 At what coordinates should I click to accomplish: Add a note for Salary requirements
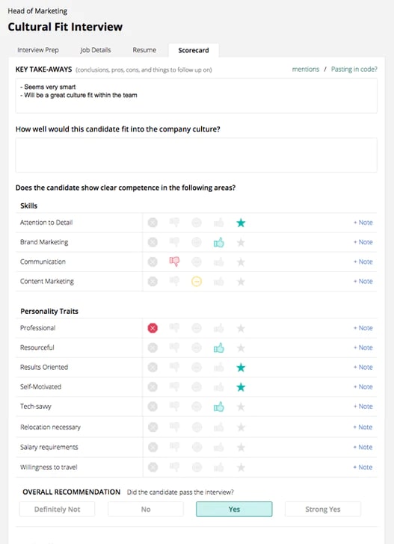tap(363, 447)
